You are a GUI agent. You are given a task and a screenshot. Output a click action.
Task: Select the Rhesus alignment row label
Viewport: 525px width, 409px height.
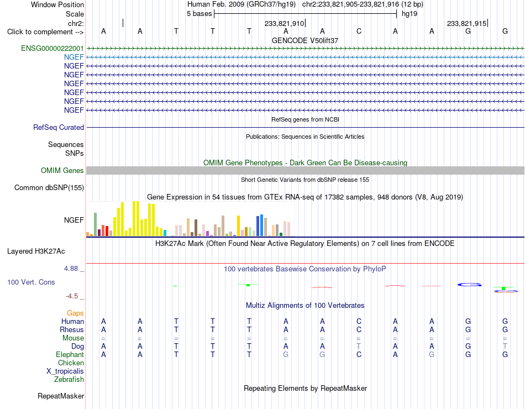(72, 329)
